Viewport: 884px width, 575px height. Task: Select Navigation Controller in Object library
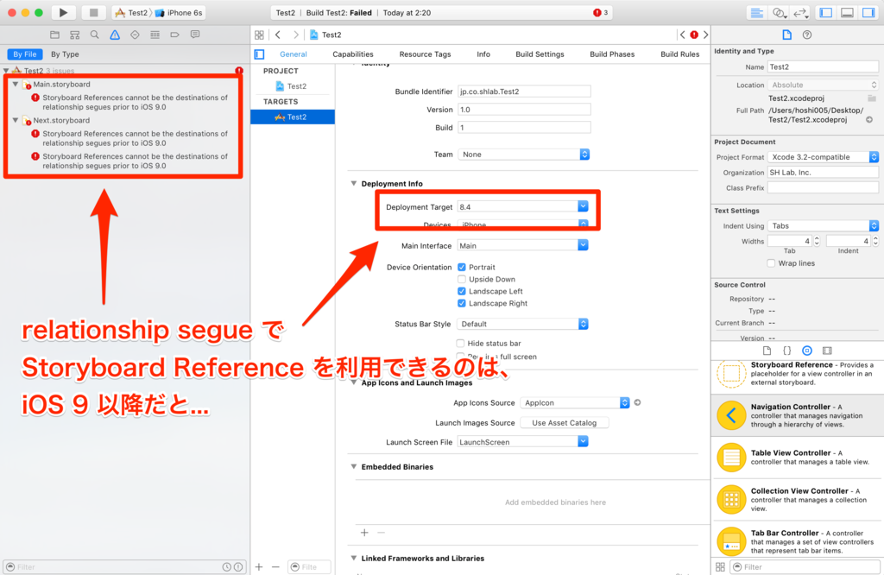coord(797,415)
